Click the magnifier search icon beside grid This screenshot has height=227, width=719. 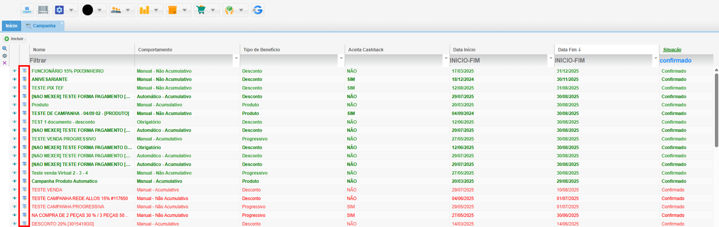point(5,49)
